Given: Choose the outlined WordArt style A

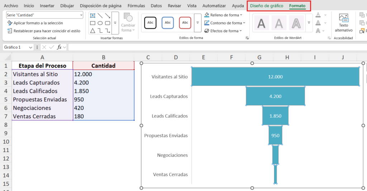Looking at the screenshot, I should pyautogui.click(x=296, y=23).
